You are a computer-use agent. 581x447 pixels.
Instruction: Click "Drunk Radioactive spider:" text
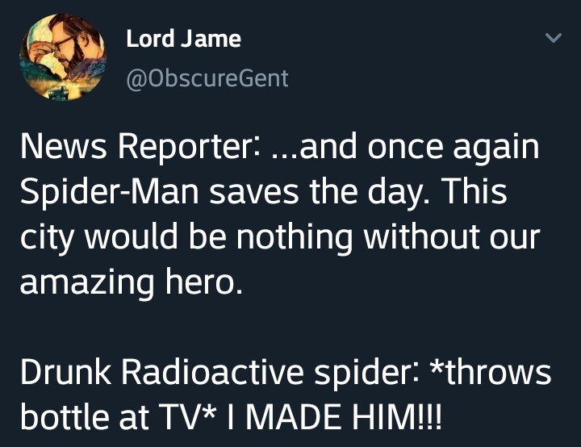pos(220,372)
